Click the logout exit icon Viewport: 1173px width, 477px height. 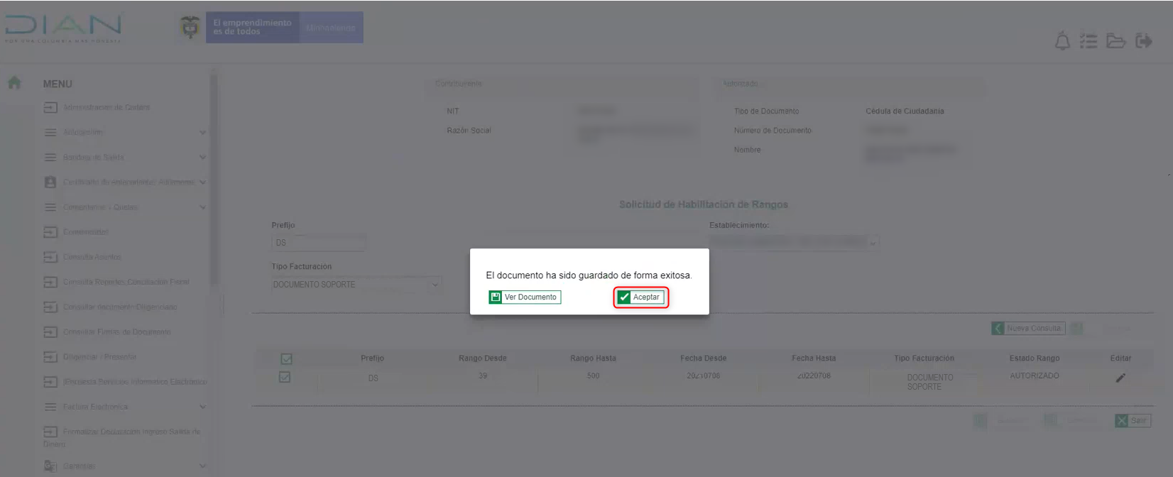1143,41
